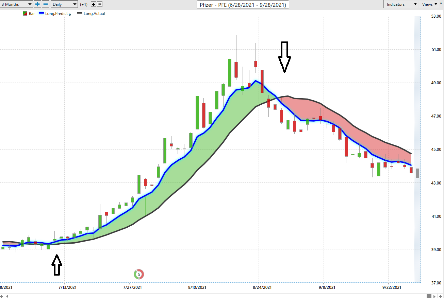This screenshot has width=444, height=298.
Task: Click the blue plus zoom-in button
Action: [37, 4]
